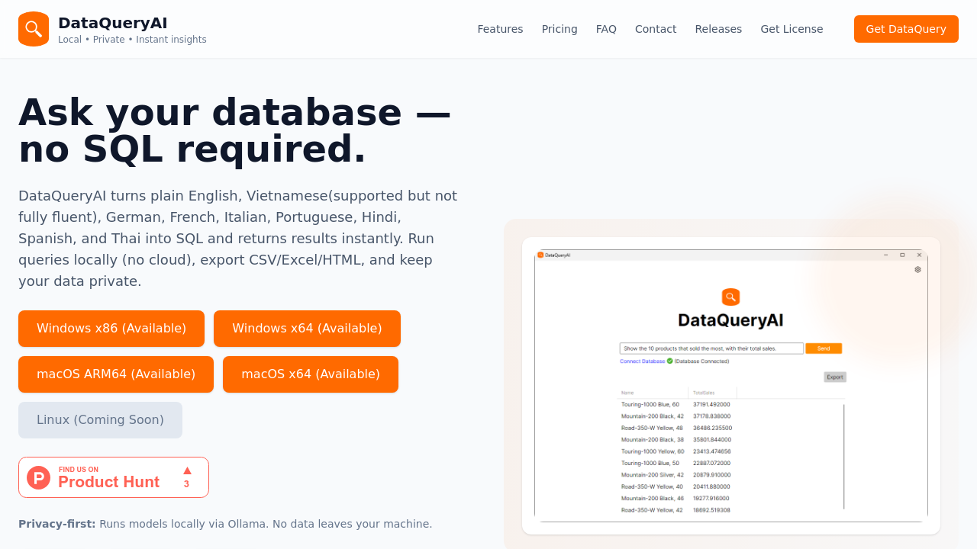Open the Releases page
Screen dimensions: 977x549
(x=718, y=28)
